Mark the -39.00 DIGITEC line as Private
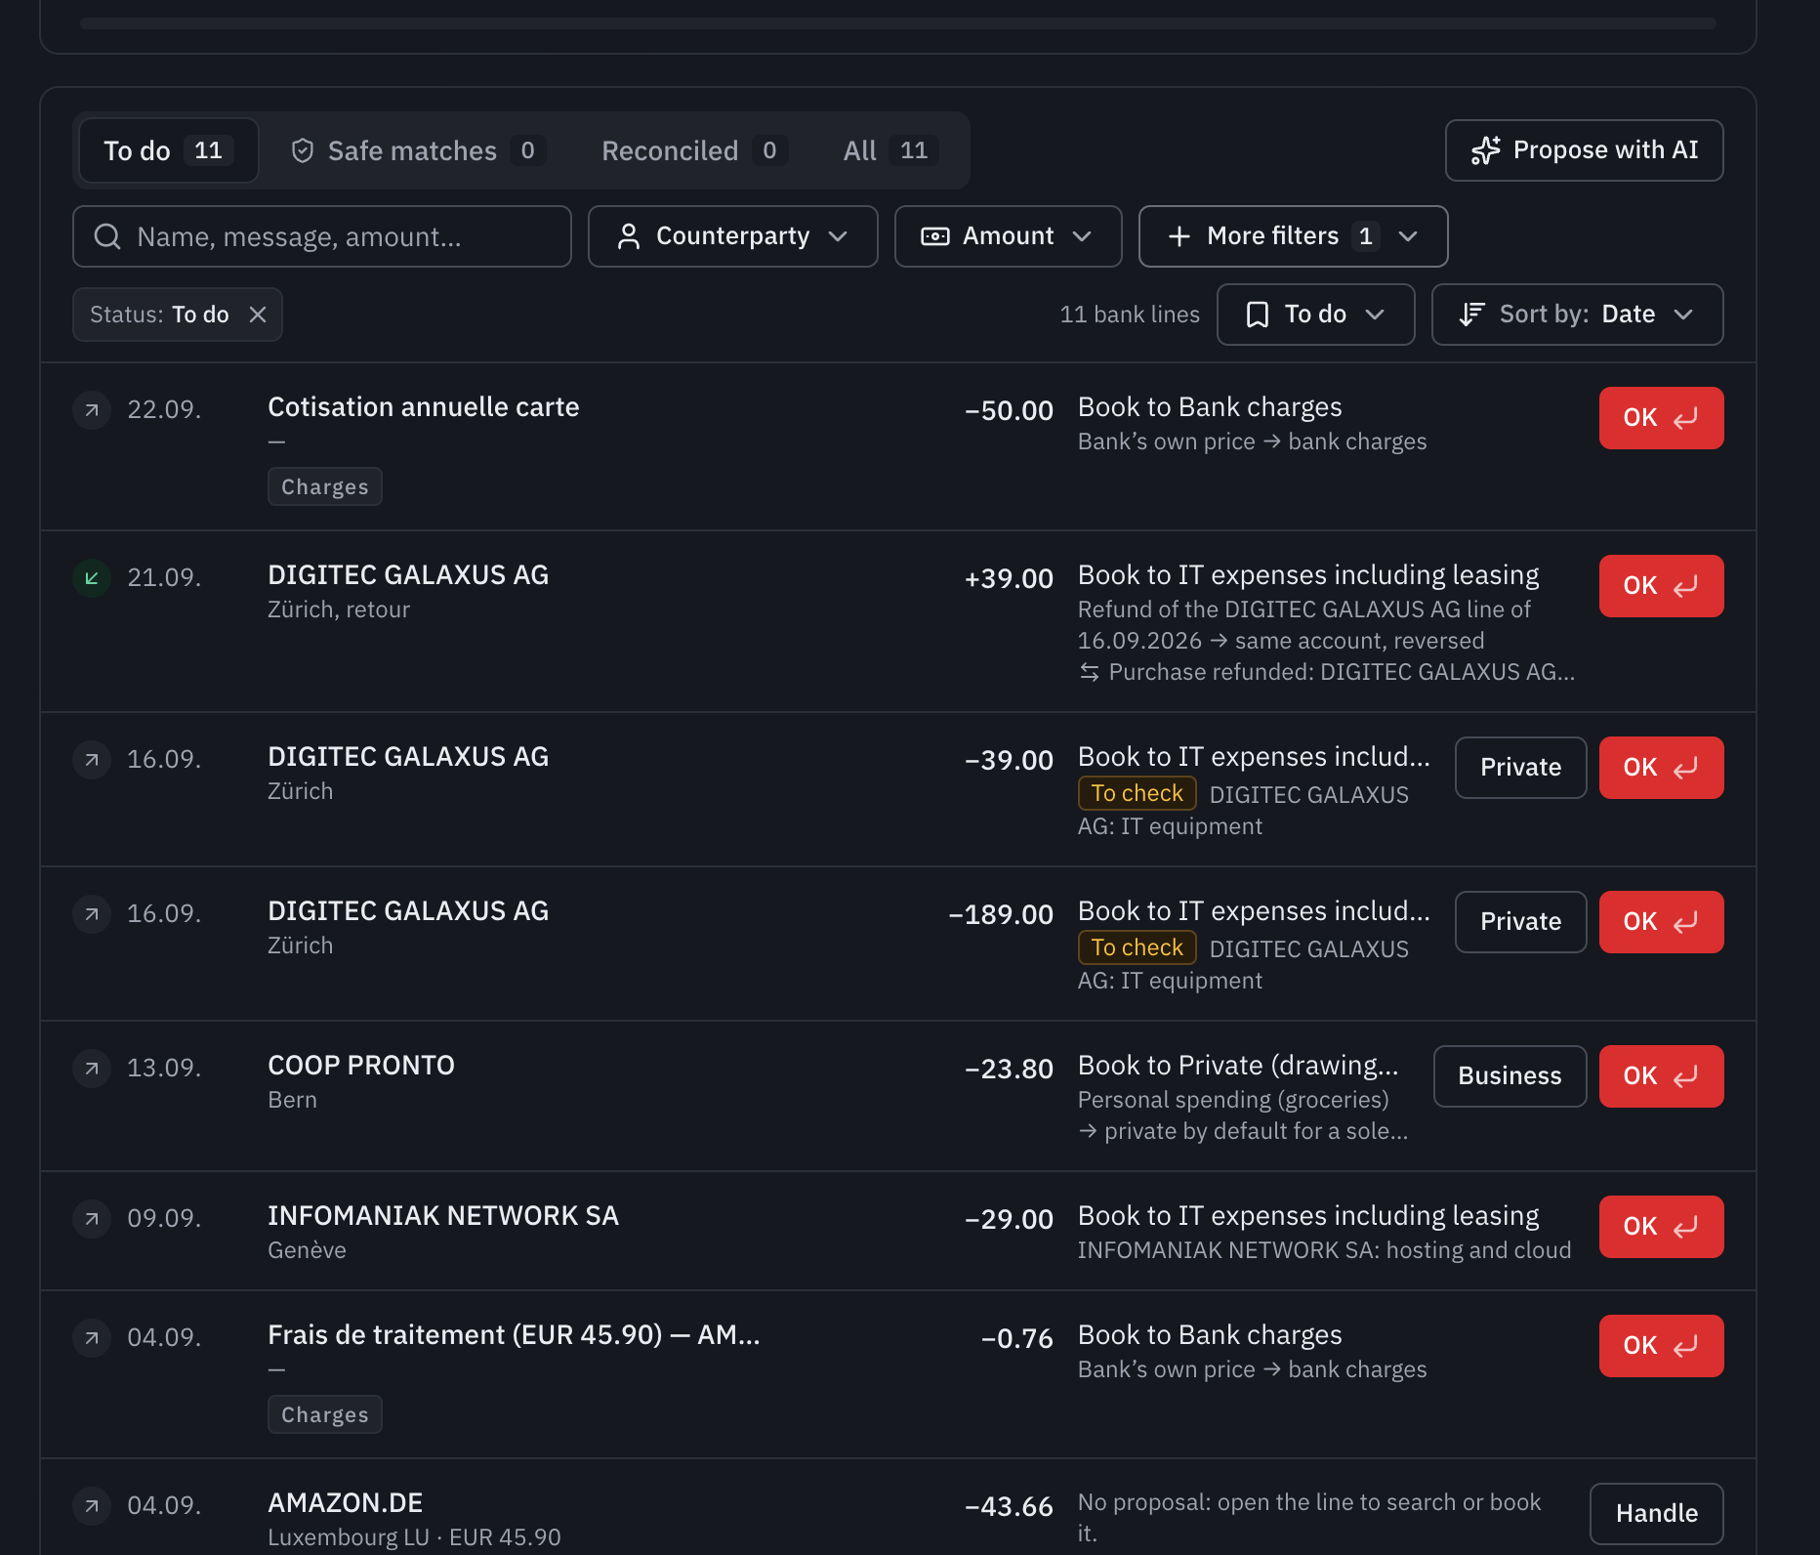Image resolution: width=1820 pixels, height=1555 pixels. [1521, 768]
